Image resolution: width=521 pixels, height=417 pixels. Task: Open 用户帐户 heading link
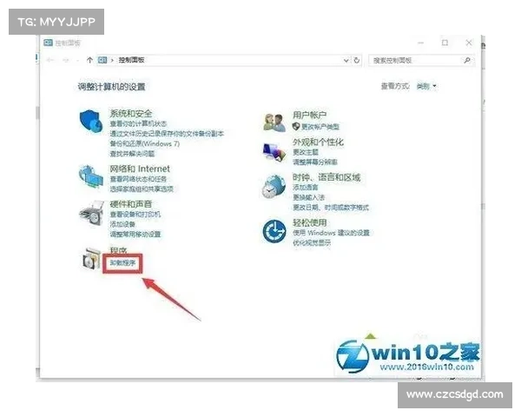(309, 115)
